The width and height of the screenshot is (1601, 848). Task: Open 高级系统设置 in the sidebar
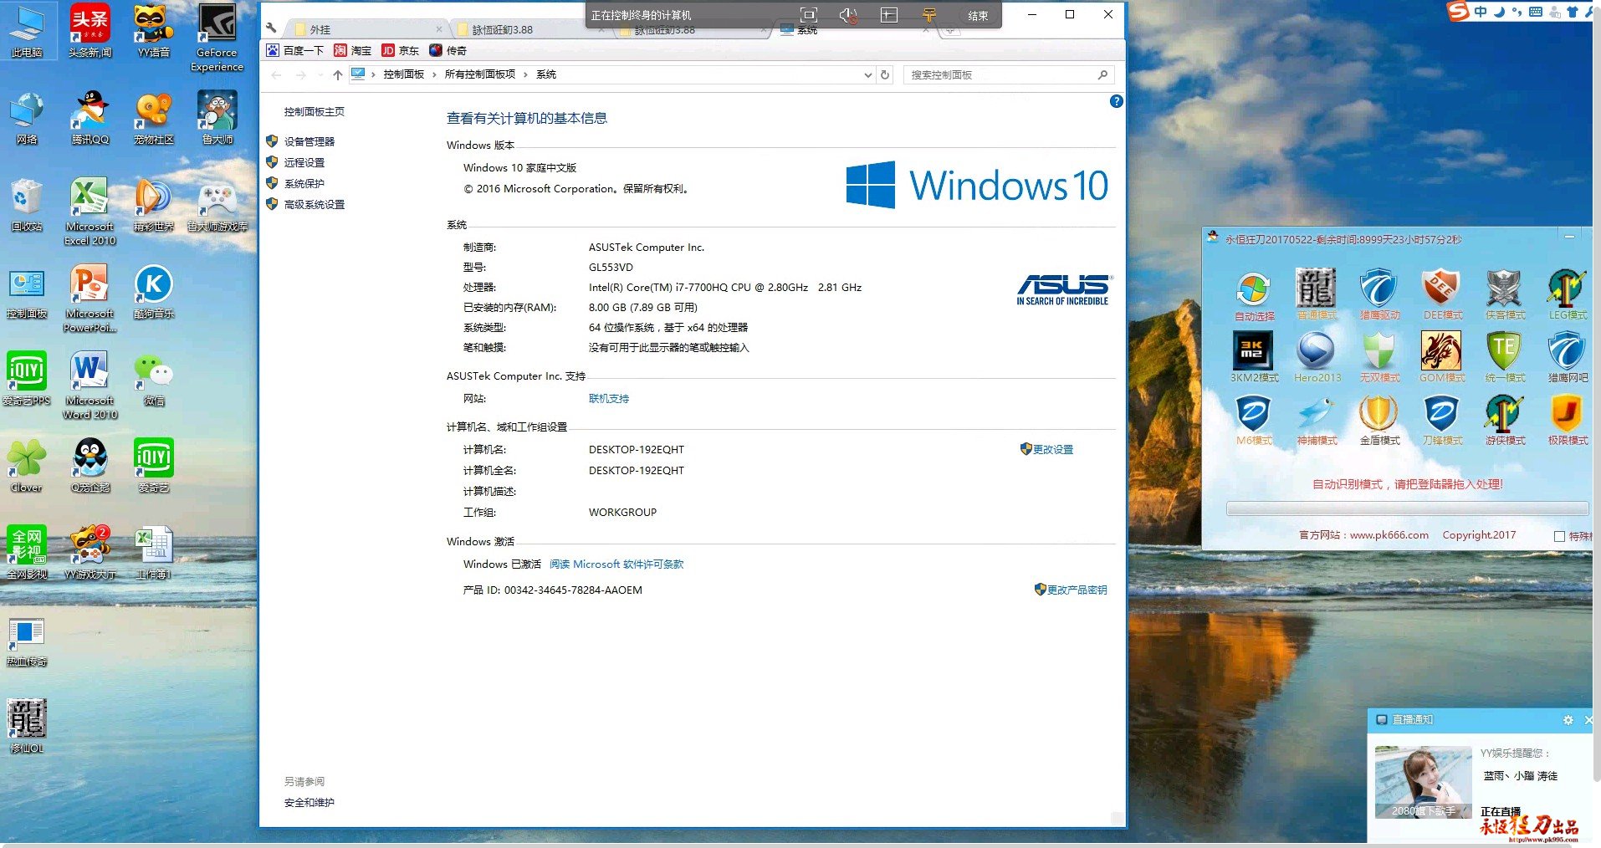click(314, 204)
